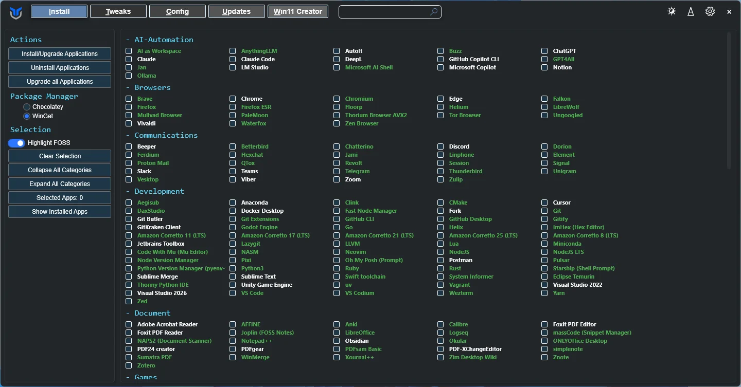
Task: Tick the Zoom checkbox
Action: tap(337, 179)
